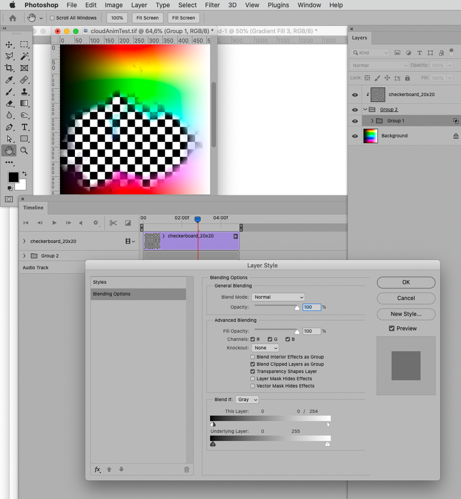
Task: Click the New Style button
Action: [405, 314]
